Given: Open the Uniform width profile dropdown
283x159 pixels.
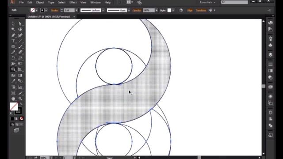Looking at the screenshot, I should point(103,10).
